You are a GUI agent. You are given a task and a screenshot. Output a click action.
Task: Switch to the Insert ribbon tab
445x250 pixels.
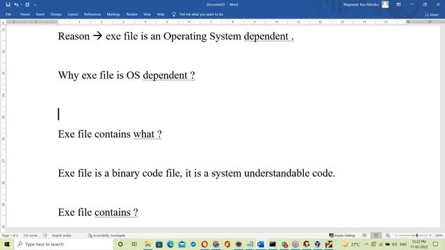click(40, 14)
